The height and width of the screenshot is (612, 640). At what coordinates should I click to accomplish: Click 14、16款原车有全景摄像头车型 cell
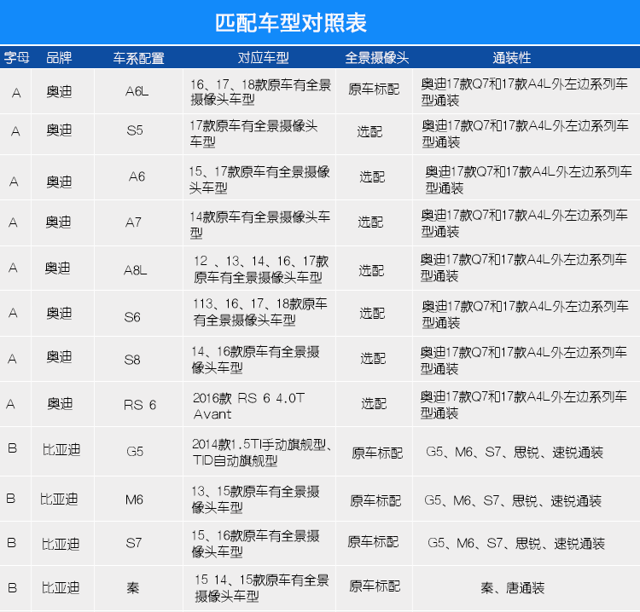tap(255, 360)
